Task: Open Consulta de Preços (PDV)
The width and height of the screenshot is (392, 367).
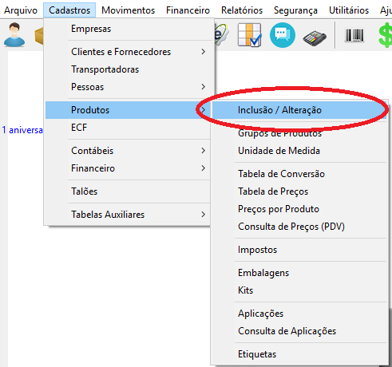Action: pyautogui.click(x=299, y=227)
